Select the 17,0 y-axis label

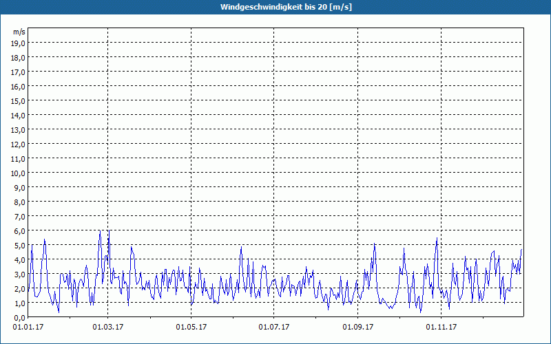click(18, 72)
